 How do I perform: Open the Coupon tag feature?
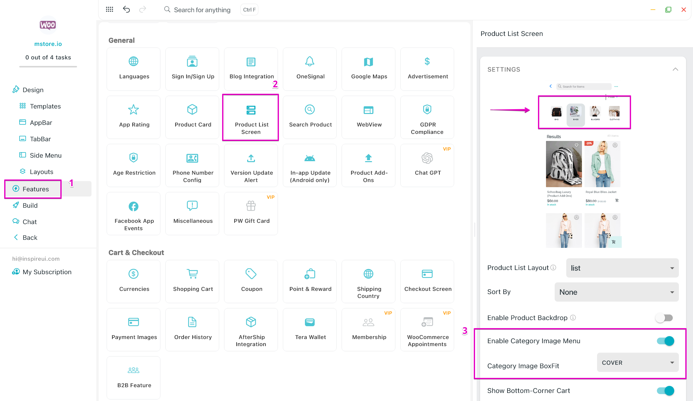[x=251, y=281]
